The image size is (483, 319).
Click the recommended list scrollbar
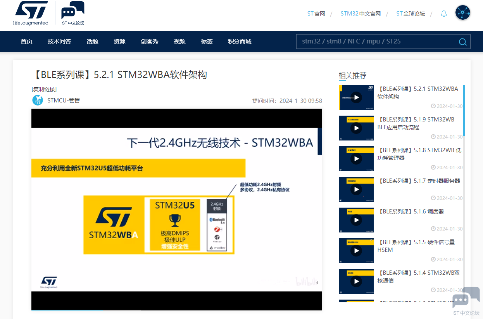[x=464, y=111]
